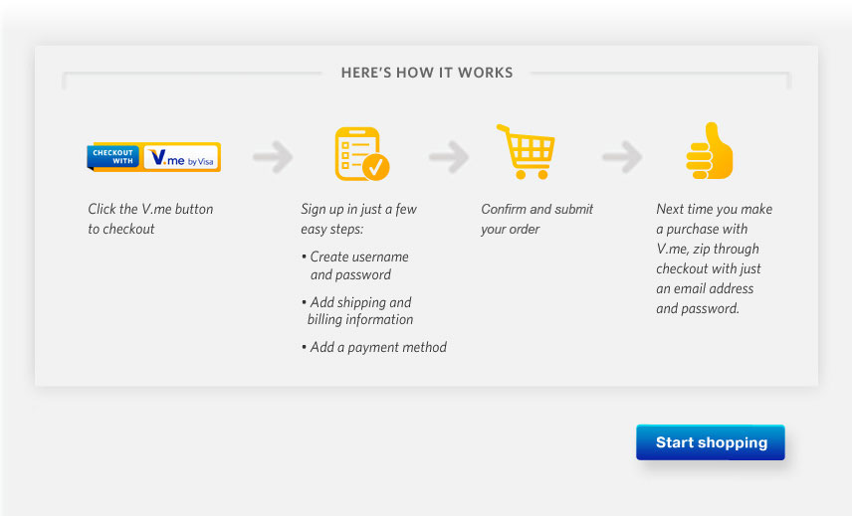Click the gray arrow between checklist and cart

(449, 156)
